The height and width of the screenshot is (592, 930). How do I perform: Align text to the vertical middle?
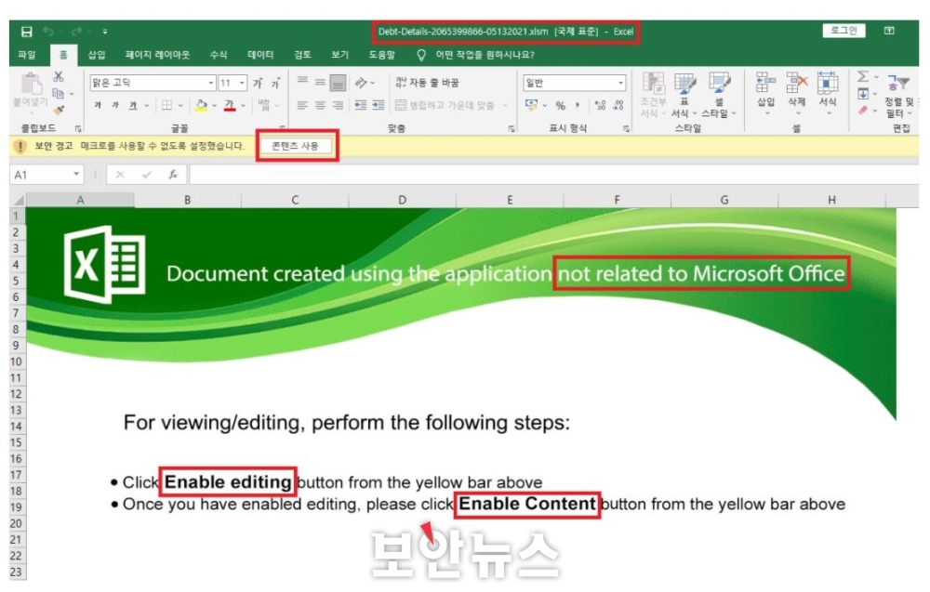[320, 82]
